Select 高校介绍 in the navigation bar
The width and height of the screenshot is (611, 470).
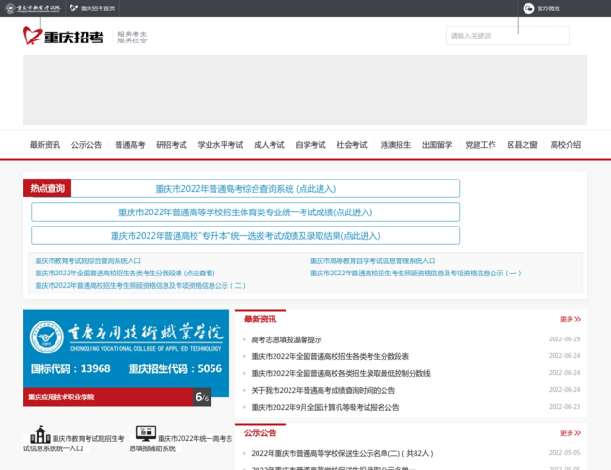[x=565, y=145]
